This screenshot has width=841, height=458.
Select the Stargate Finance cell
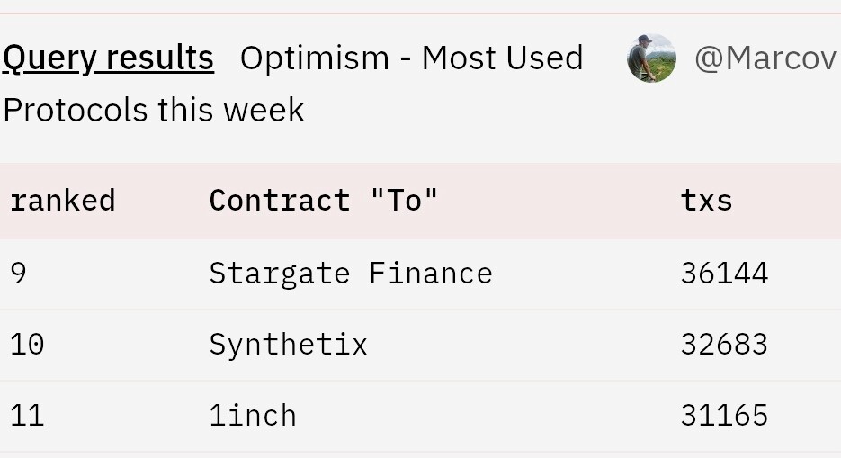[351, 274]
